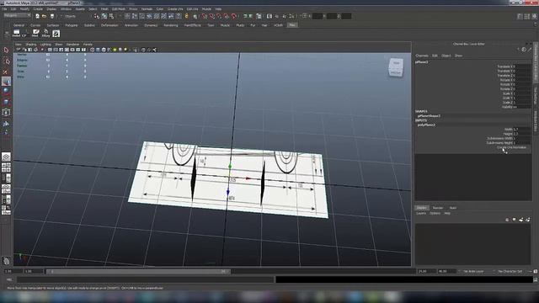Toggle second red snap magnet icon
Image resolution: width=539 pixels, height=303 pixels.
coord(211,16)
